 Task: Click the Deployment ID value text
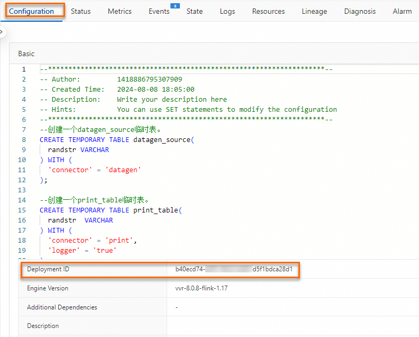point(234,269)
